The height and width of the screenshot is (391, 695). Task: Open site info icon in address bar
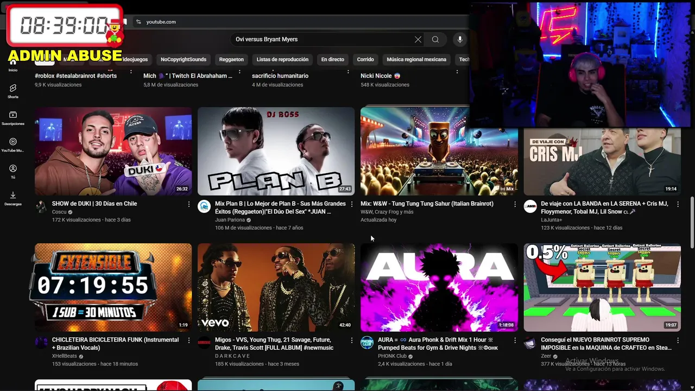point(138,22)
